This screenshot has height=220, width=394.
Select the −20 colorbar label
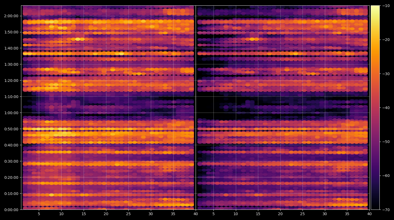coord(386,40)
